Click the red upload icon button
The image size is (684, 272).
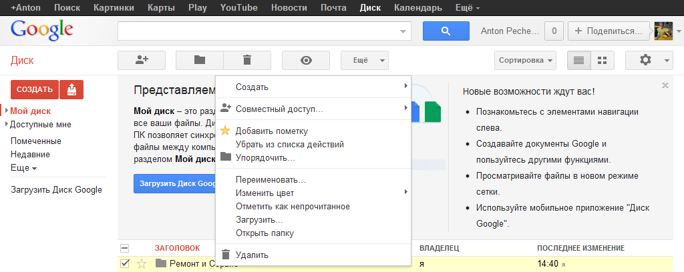(71, 89)
